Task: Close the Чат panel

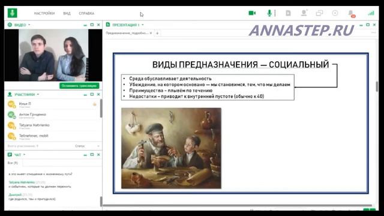Action: pos(98,155)
